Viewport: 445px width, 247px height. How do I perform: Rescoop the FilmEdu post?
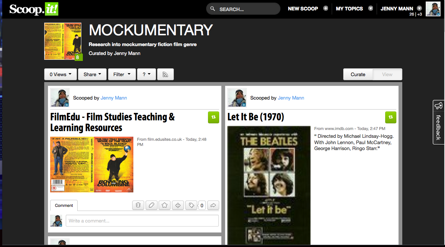click(214, 117)
